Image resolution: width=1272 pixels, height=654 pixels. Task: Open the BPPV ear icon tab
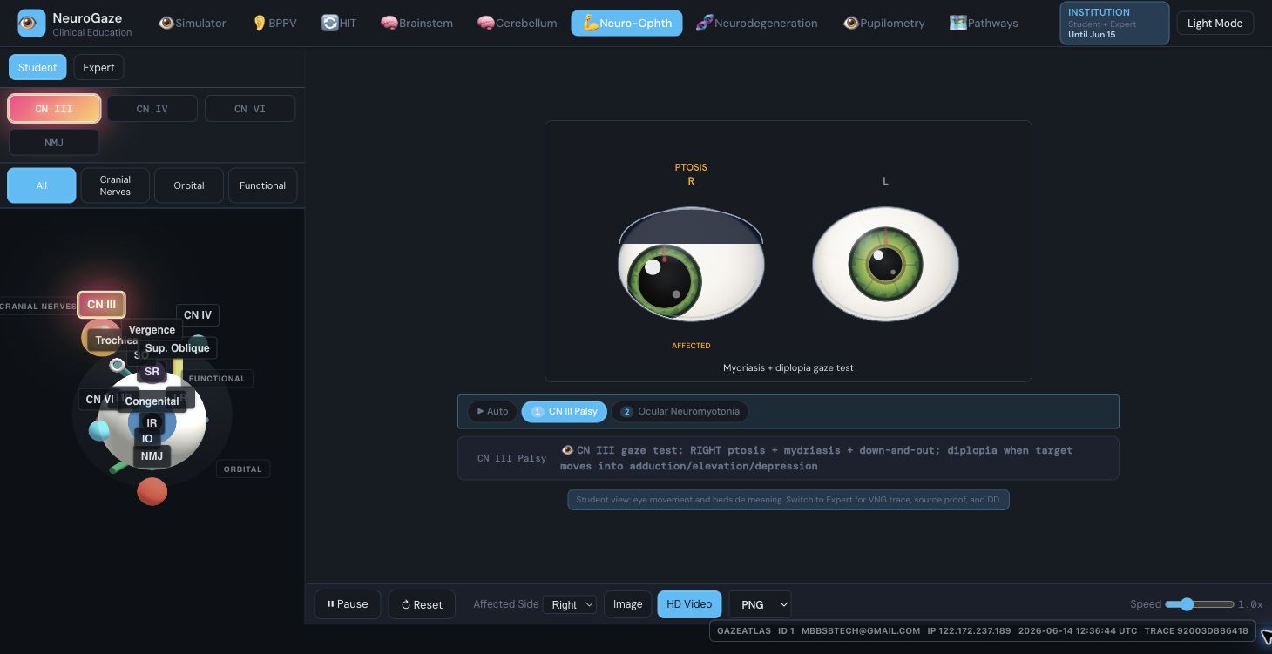[274, 23]
